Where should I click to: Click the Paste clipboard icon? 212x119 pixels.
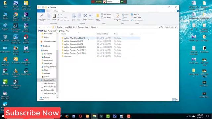[x=54, y=16]
